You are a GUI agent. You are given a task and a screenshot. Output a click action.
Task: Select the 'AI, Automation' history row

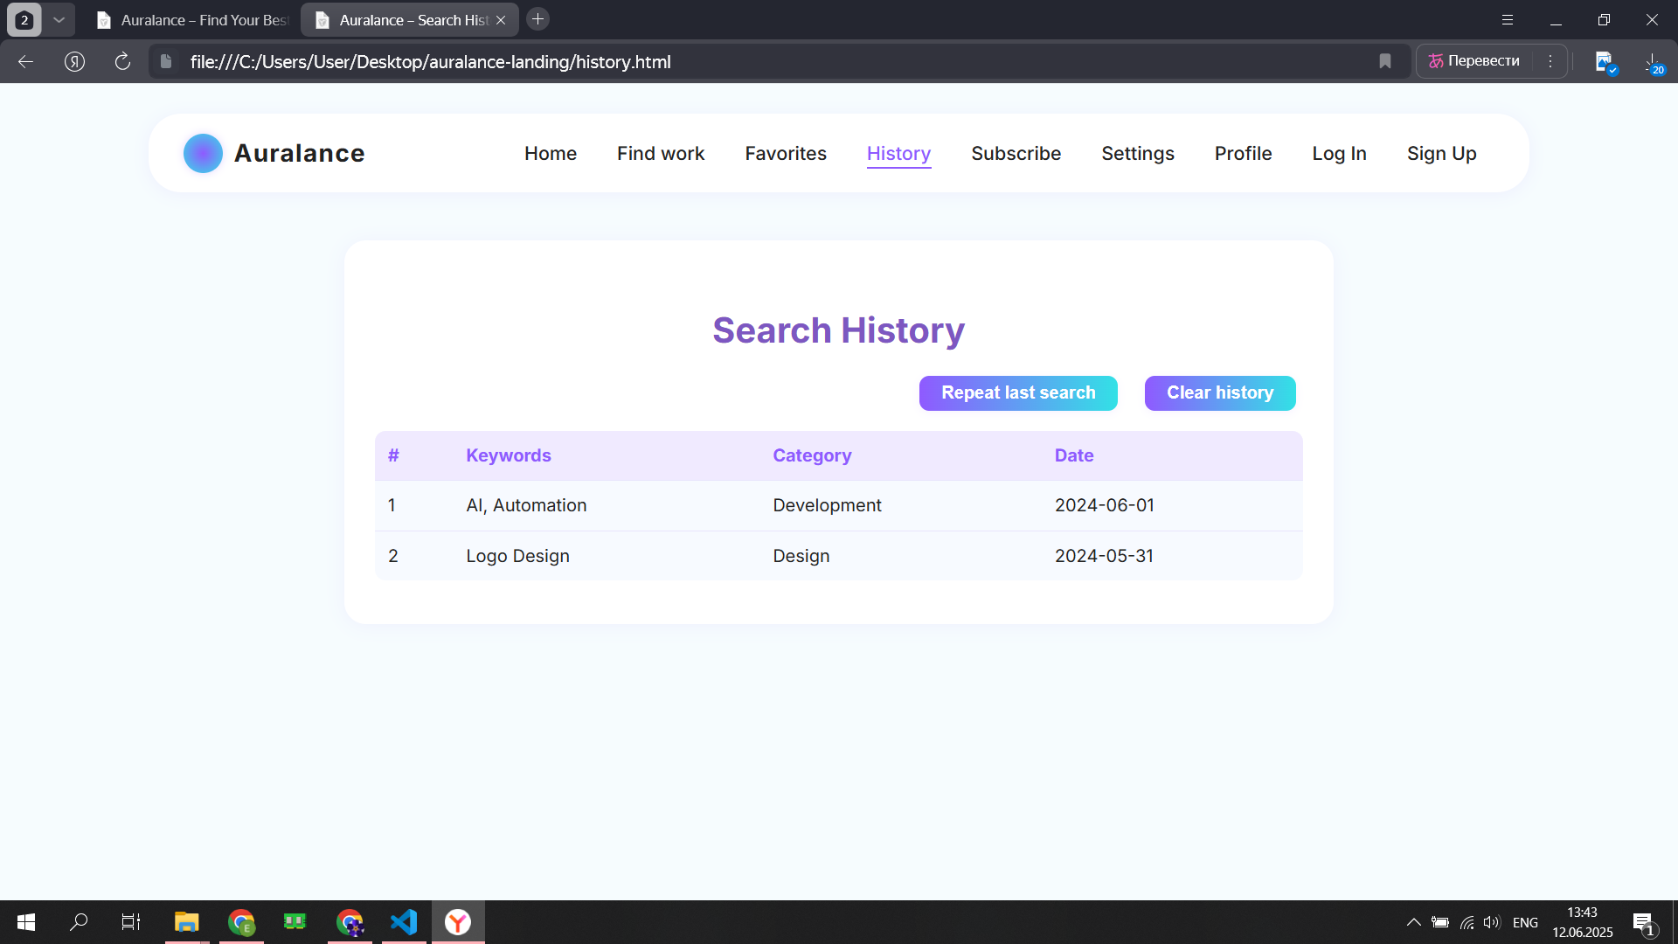(x=526, y=505)
